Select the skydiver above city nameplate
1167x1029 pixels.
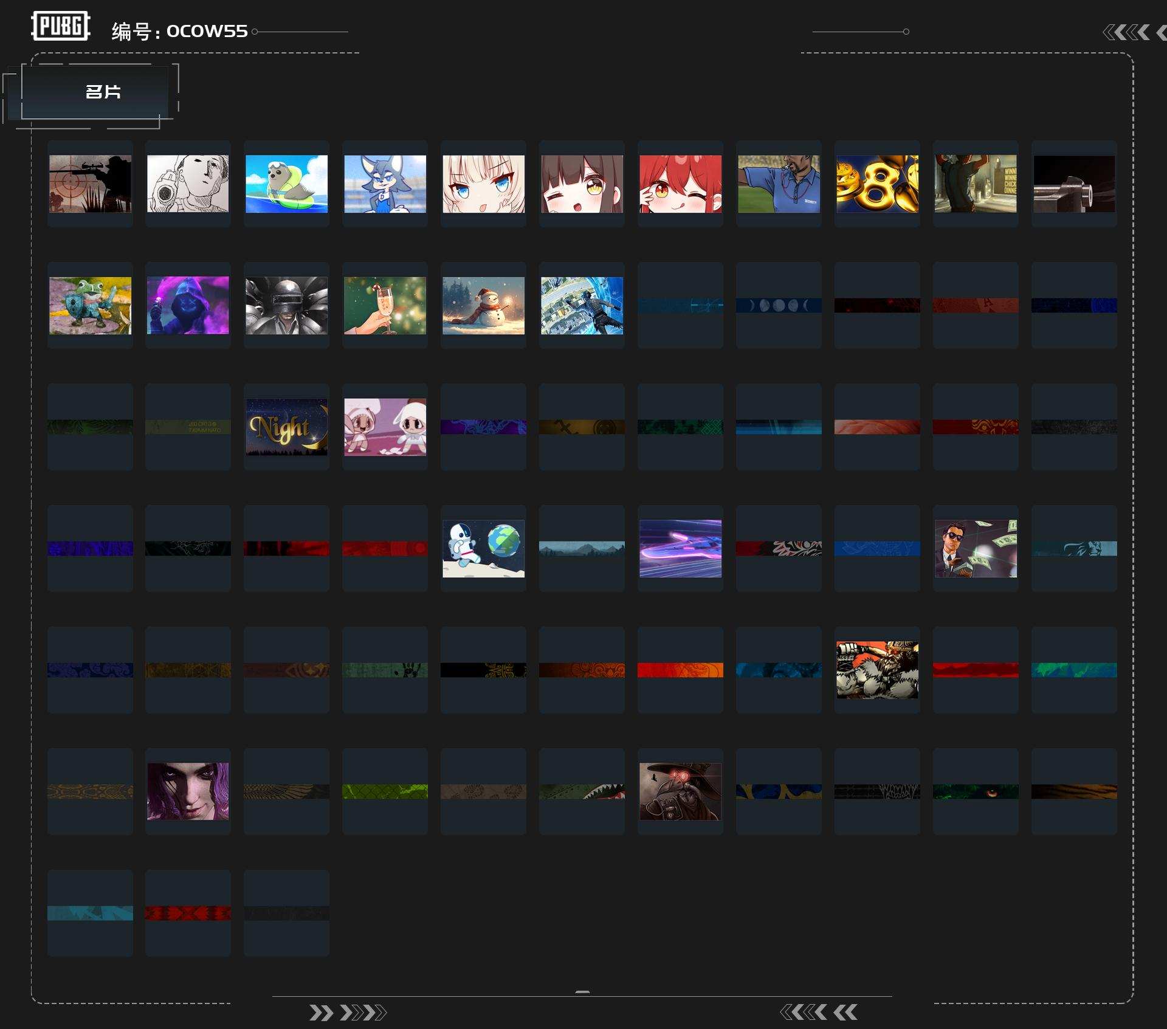pyautogui.click(x=582, y=305)
